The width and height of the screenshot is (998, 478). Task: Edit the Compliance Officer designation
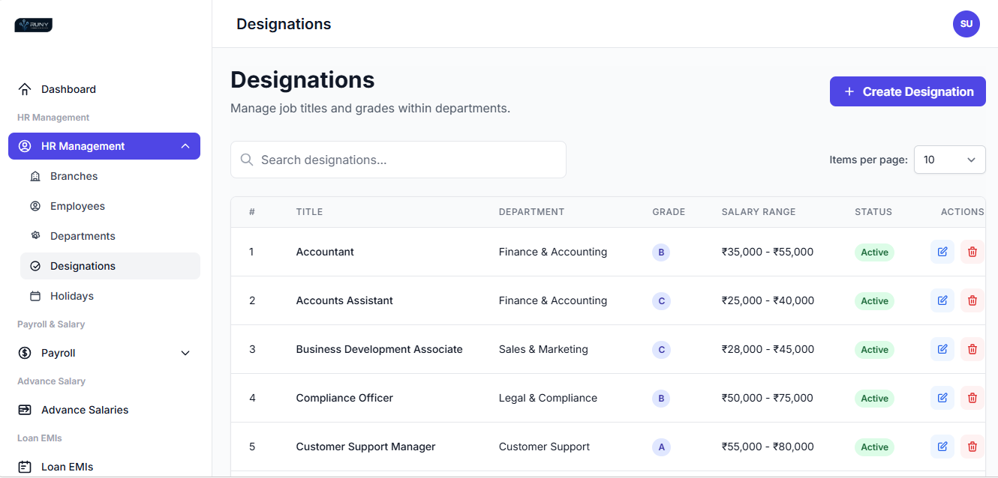[942, 398]
